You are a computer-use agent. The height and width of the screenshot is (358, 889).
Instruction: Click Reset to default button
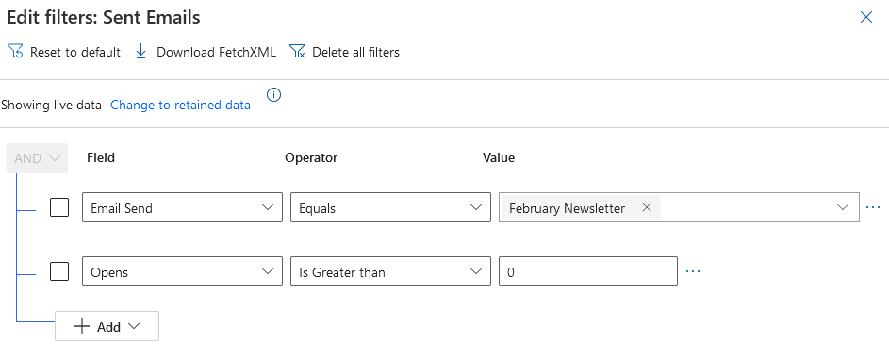64,52
